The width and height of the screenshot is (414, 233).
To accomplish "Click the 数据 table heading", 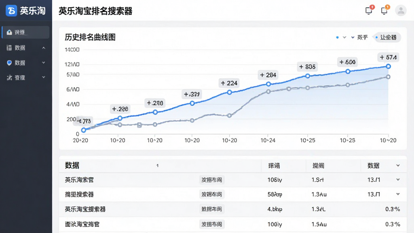I will (x=72, y=165).
